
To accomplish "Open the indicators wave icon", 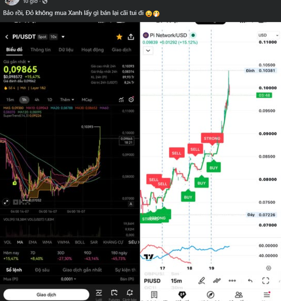I will 217,281.
